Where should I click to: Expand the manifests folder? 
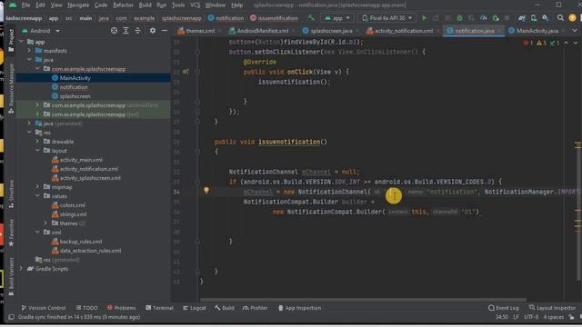click(29, 51)
